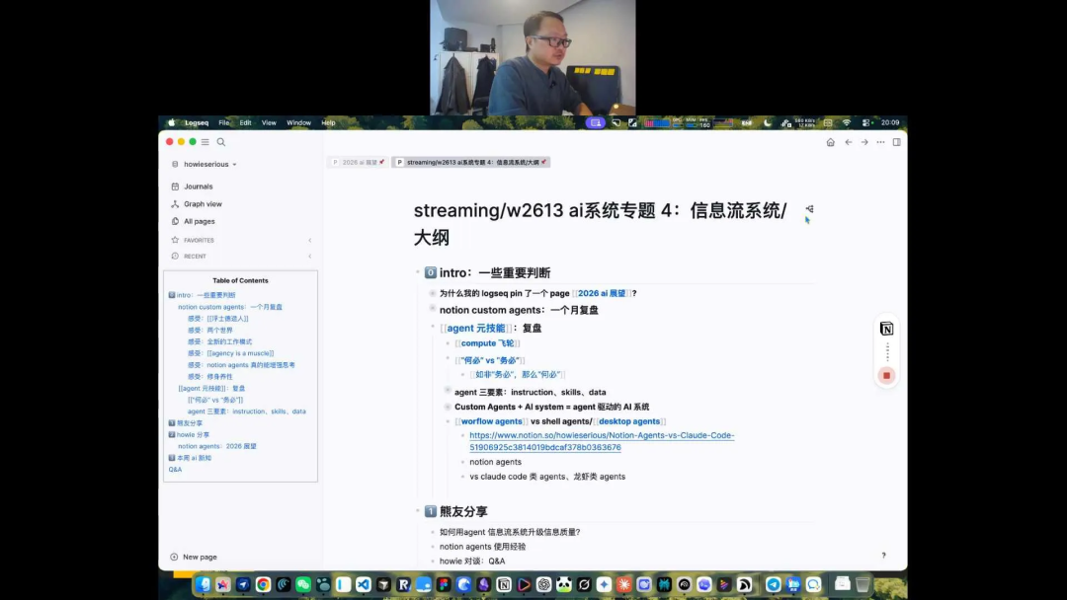Navigate forward with the right arrow

(x=864, y=142)
